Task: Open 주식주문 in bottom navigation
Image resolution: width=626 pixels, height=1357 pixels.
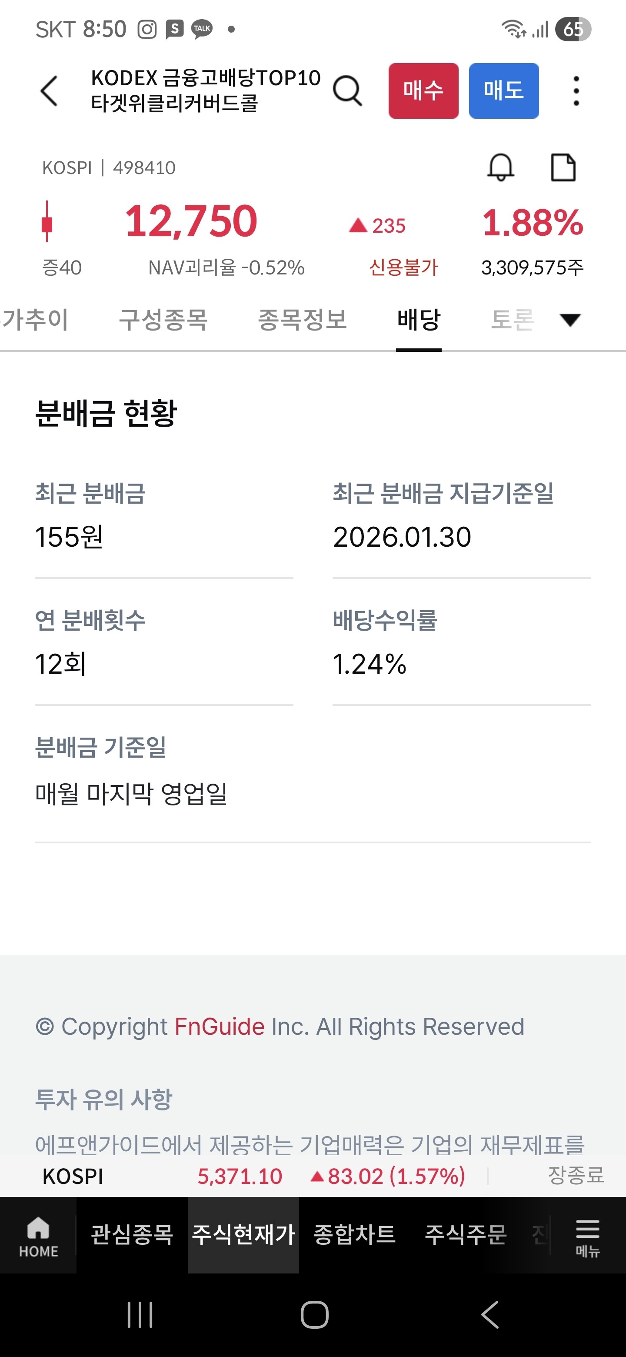Action: [x=466, y=1235]
